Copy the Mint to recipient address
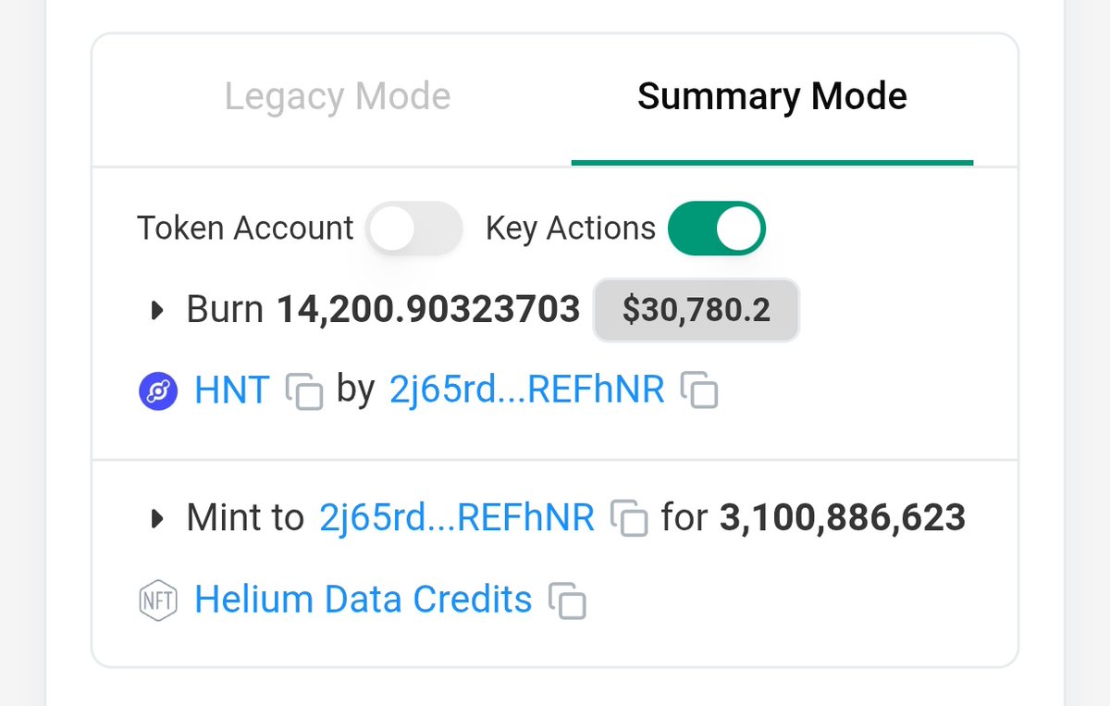 [629, 519]
